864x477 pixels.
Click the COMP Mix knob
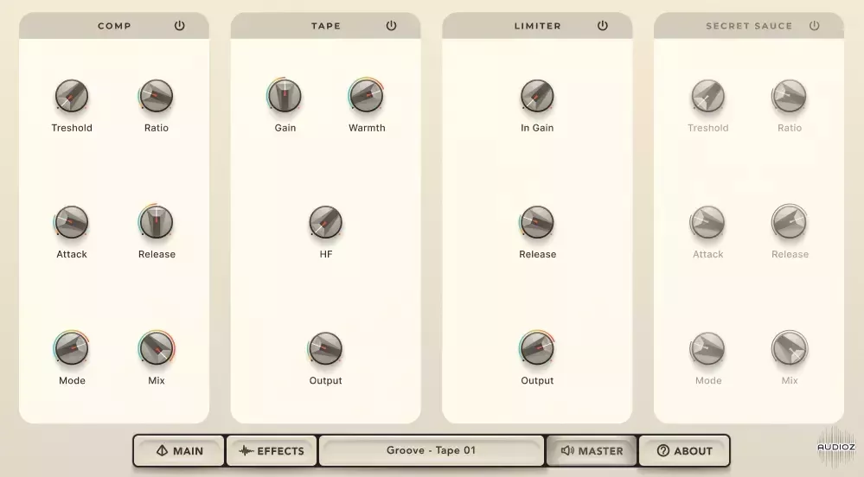pos(157,348)
